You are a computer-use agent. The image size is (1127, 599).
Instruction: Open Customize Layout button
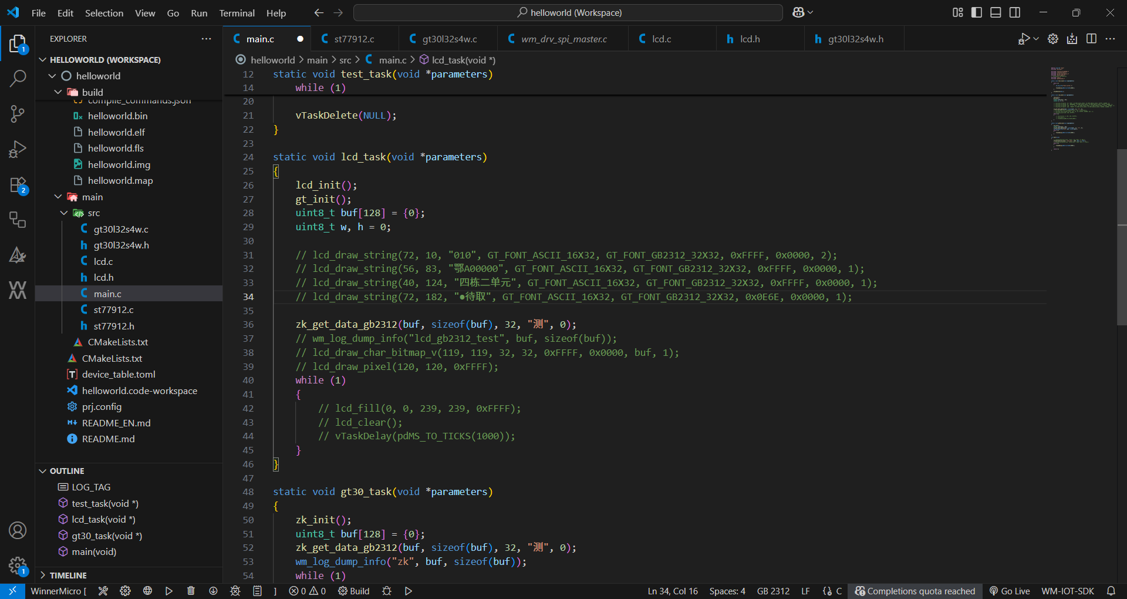[958, 12]
